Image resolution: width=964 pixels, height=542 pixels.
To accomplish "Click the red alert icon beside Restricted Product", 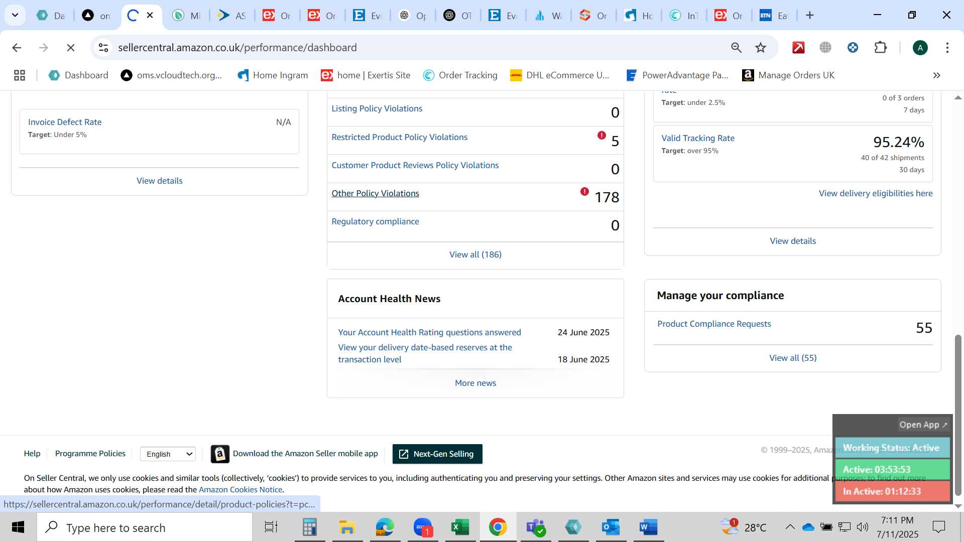I will pyautogui.click(x=601, y=135).
